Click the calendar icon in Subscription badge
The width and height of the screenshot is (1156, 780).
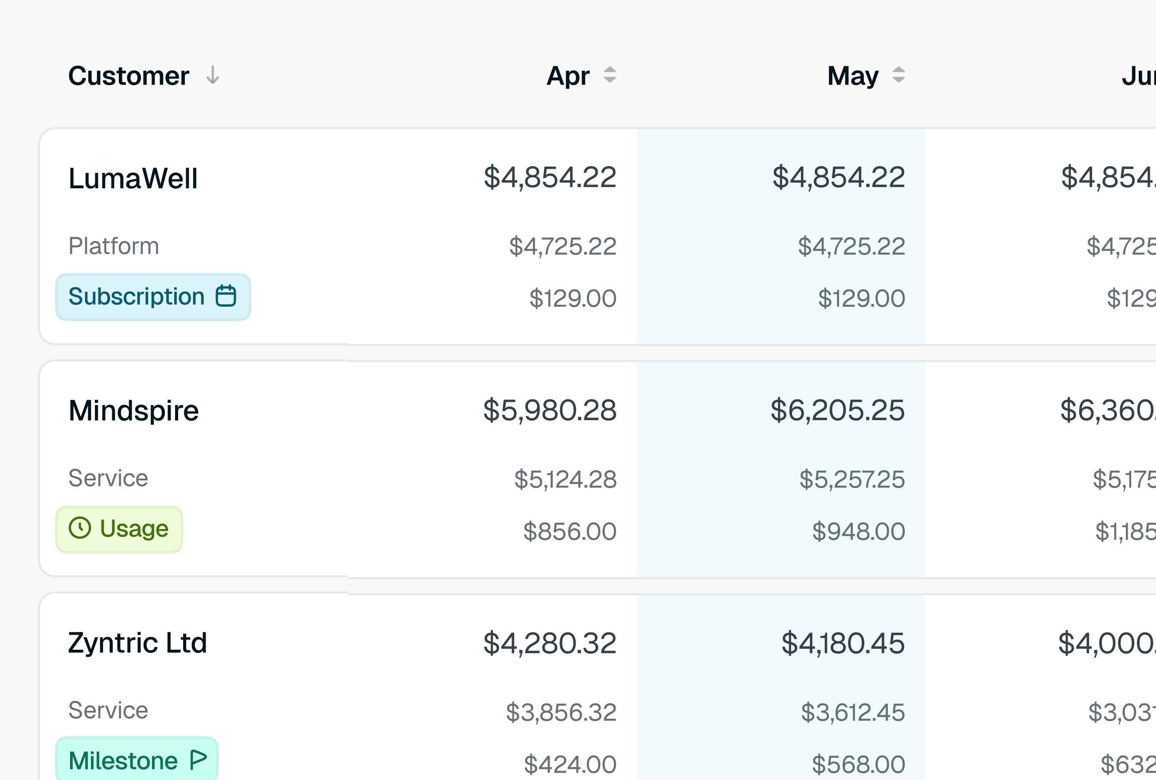pyautogui.click(x=226, y=296)
